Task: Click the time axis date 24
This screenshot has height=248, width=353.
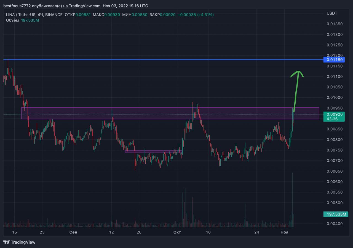Action: (x=257, y=232)
